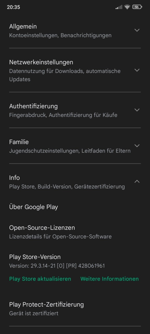Viewport: 150px width, 334px height.
Task: Open Open-Source-Lizenzen entry
Action: click(75, 232)
